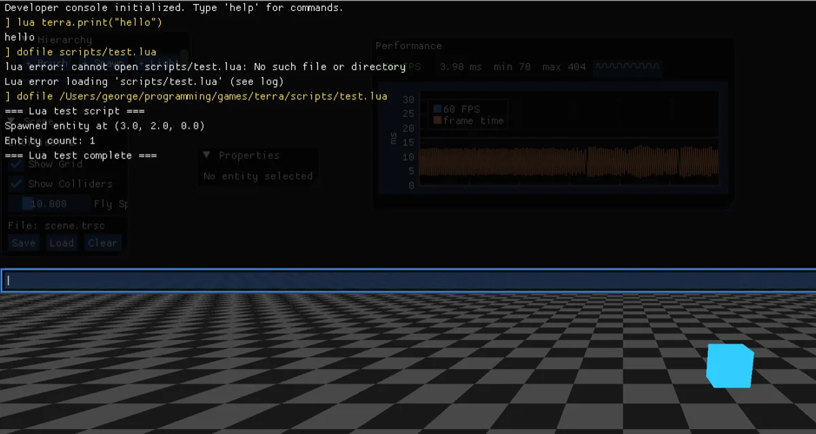This screenshot has width=816, height=434.
Task: Click the Performance panel title
Action: (x=409, y=46)
